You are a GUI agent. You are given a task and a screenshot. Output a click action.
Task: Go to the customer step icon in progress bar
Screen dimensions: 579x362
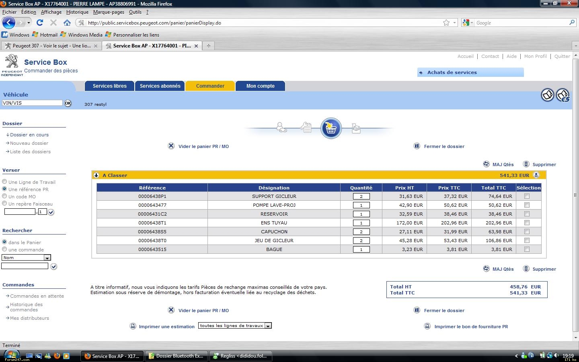pyautogui.click(x=281, y=128)
